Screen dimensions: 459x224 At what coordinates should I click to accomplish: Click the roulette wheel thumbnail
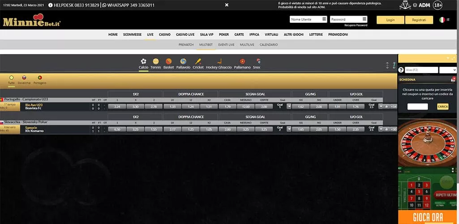tap(427, 143)
